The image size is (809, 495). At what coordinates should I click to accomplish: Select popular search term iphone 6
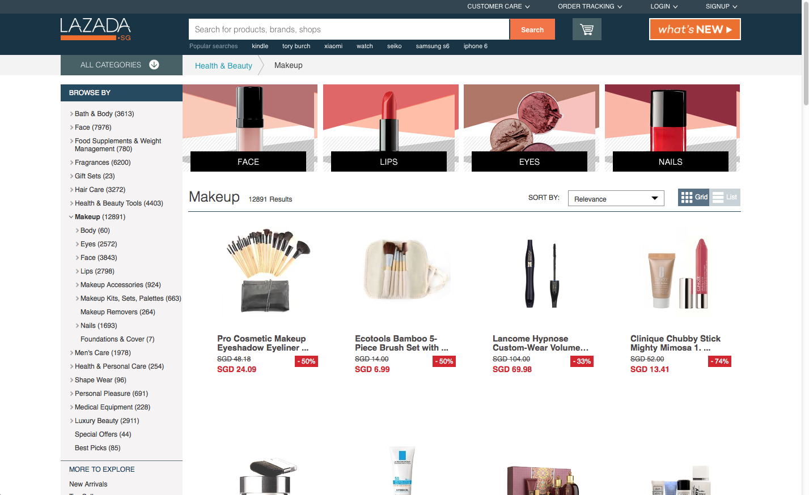476,46
